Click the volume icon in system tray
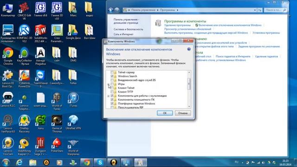Image resolution: width=297 pixels, height=167 pixels. 263,163
